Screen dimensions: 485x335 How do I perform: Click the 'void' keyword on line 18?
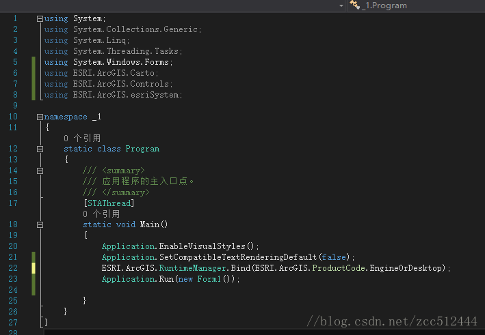(126, 224)
